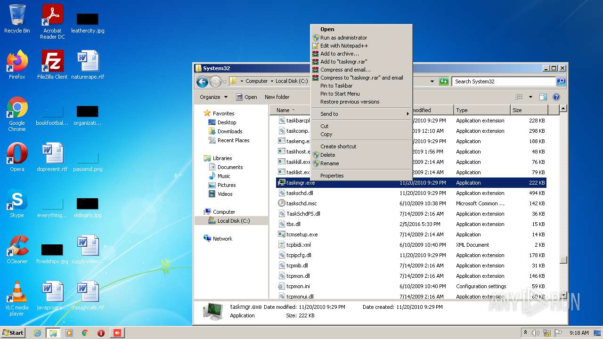Choose Restore previous versions
This screenshot has height=339, width=603.
(361, 102)
